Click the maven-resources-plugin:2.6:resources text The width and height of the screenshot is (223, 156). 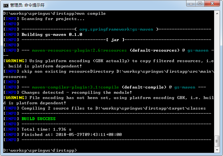pos(79,50)
